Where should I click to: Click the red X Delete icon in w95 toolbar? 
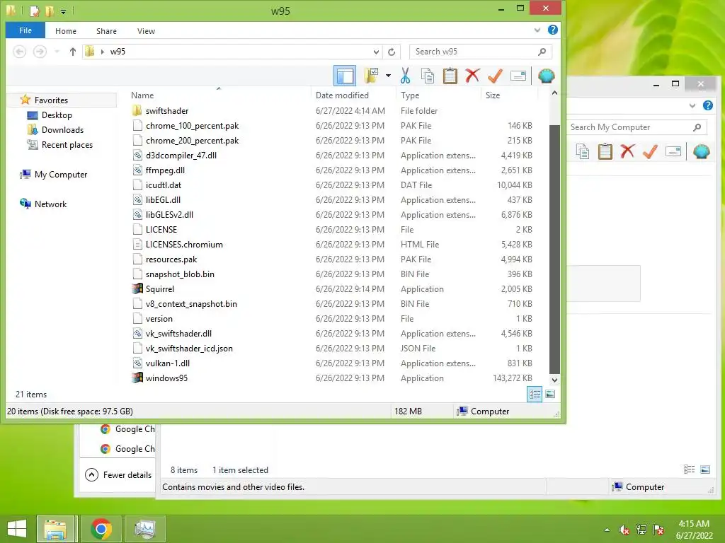(472, 76)
